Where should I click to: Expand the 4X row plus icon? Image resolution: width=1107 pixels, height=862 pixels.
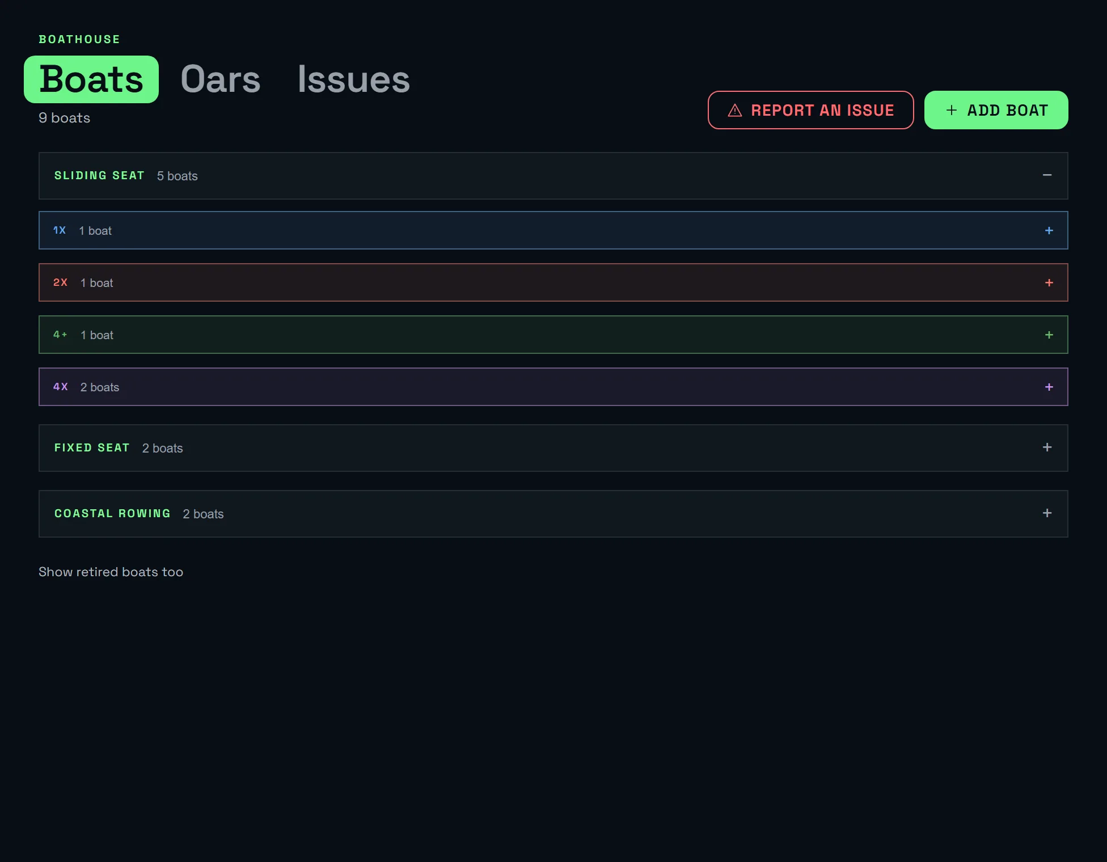tap(1049, 387)
